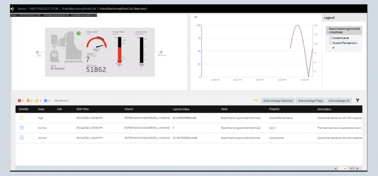Image resolution: width=378 pixels, height=176 pixels.
Task: Expand the RotorMachiningWorkCell.Machine1 legend group
Action: click(x=344, y=30)
